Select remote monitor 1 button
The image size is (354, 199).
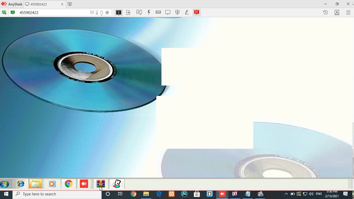pyautogui.click(x=119, y=12)
